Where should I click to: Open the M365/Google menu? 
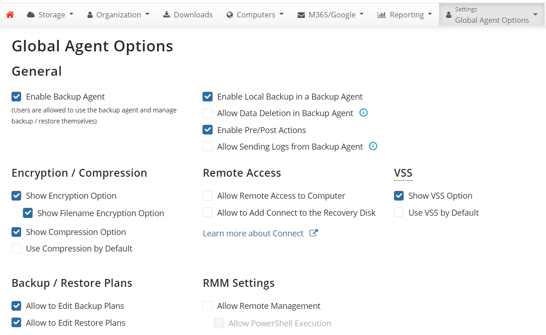pos(331,15)
